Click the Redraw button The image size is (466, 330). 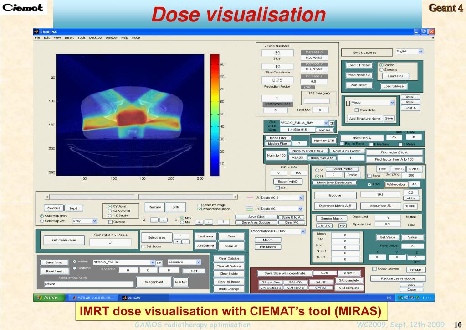[x=154, y=207]
